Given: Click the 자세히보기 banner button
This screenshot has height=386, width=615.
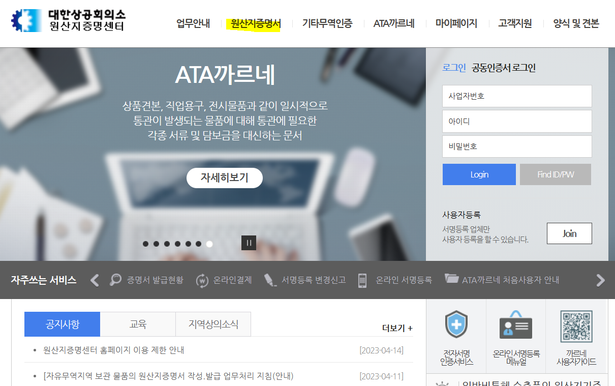Looking at the screenshot, I should click(x=225, y=177).
